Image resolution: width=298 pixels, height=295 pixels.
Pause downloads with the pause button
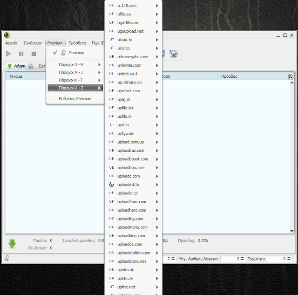(21, 54)
